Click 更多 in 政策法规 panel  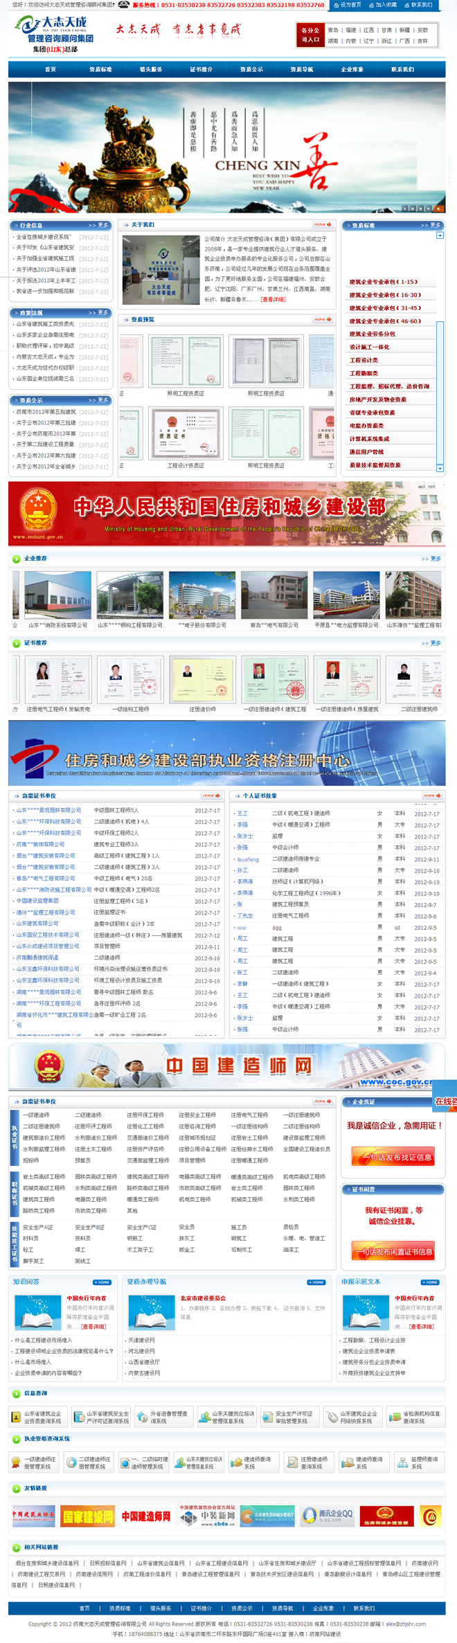pos(99,313)
